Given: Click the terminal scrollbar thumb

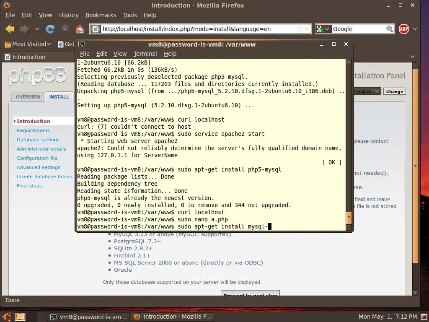Looking at the screenshot, I should point(349,218).
